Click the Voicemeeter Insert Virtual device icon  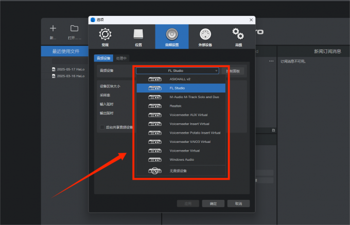point(155,124)
